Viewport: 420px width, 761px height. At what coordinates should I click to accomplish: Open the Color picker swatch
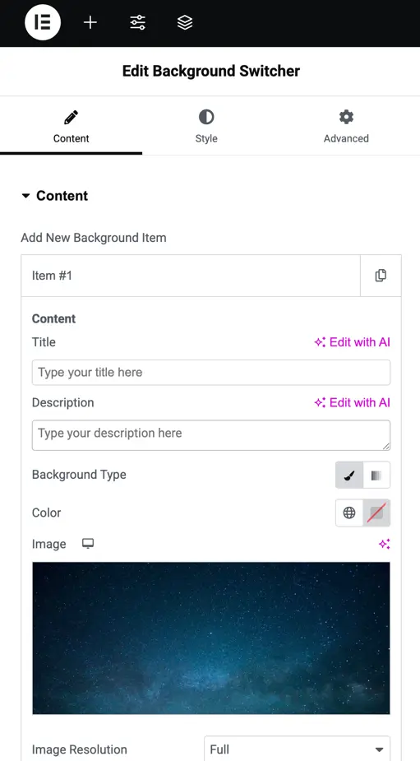click(376, 513)
